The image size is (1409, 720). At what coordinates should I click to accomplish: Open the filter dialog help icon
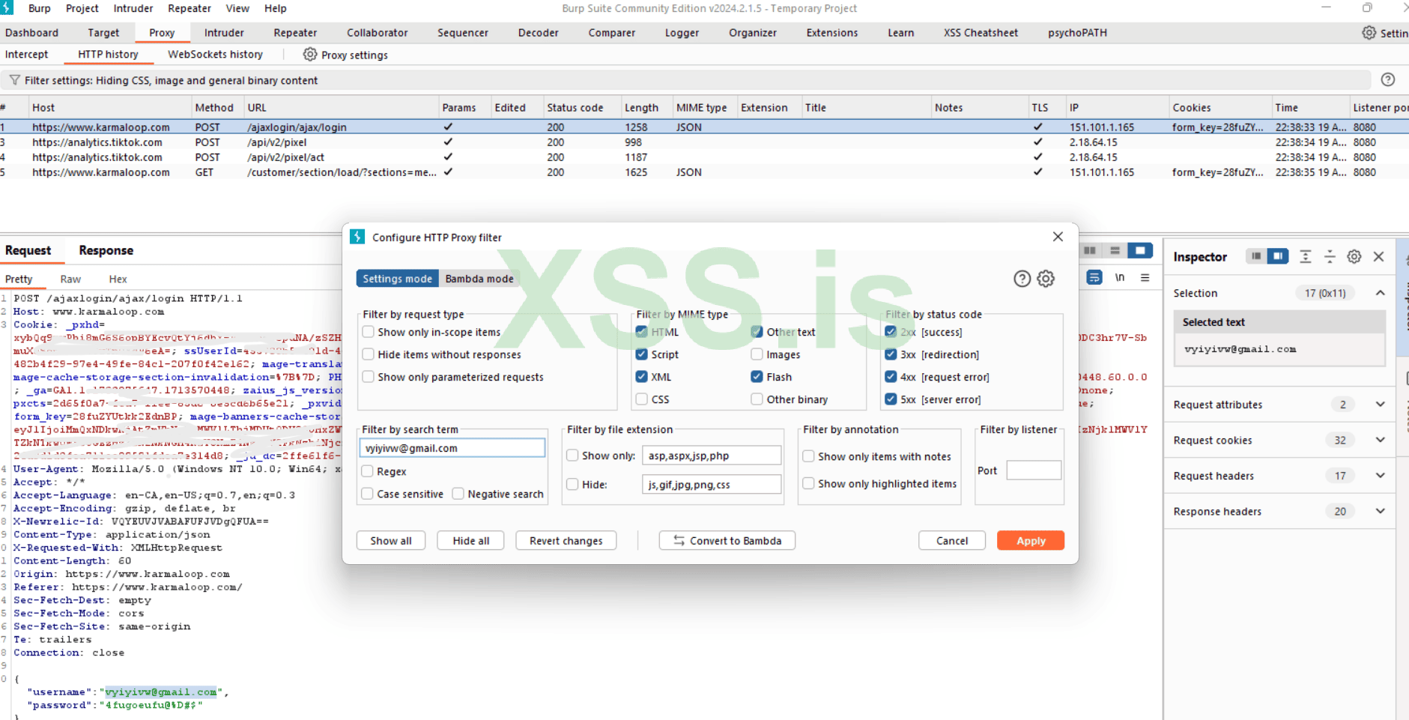click(x=1022, y=279)
